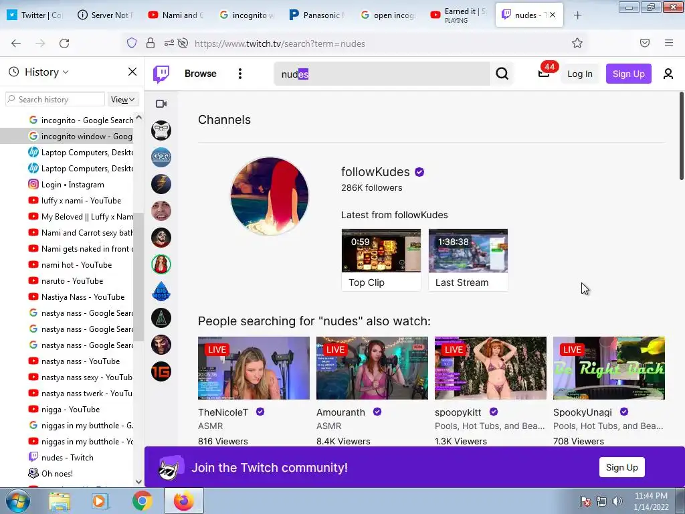This screenshot has width=685, height=514.
Task: Open 'naruto - YouTube' history entry
Action: click(72, 281)
